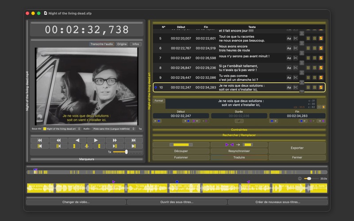Click the Découper button
Viewport: 354px width, 221px height.
181,151
